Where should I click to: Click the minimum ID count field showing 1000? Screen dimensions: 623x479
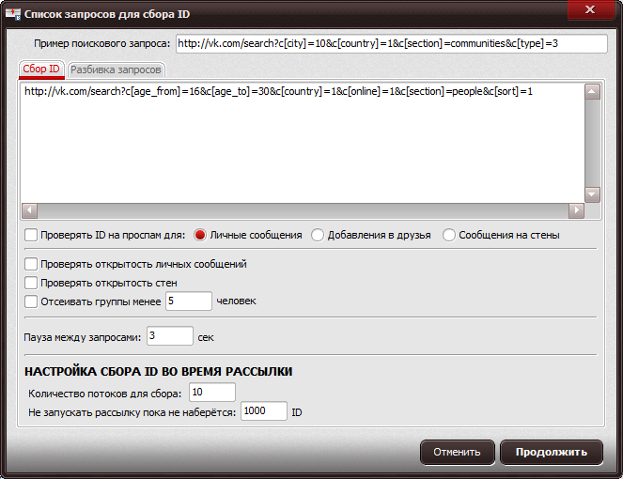(264, 411)
